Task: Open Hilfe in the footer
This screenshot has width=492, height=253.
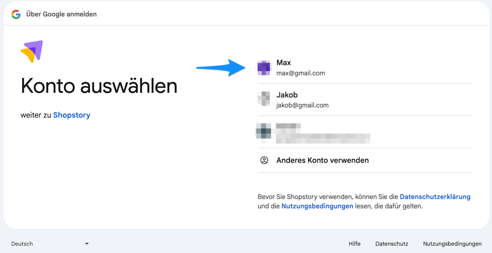Action: 354,244
